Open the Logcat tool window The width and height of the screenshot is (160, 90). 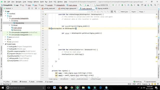(49, 82)
